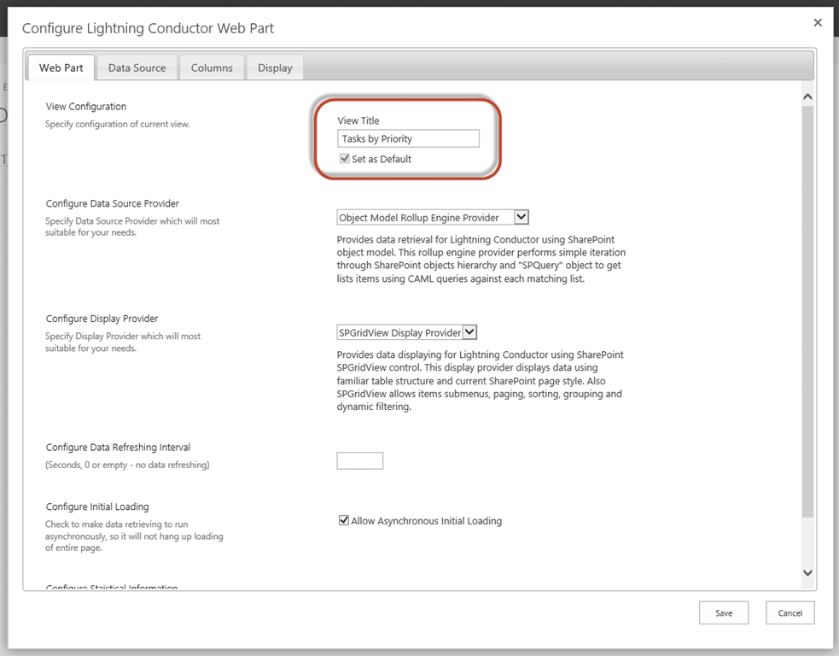Click the '(Seconds, 0 or empty - no data refreshing)' hint
Image resolution: width=839 pixels, height=656 pixels.
coord(127,465)
